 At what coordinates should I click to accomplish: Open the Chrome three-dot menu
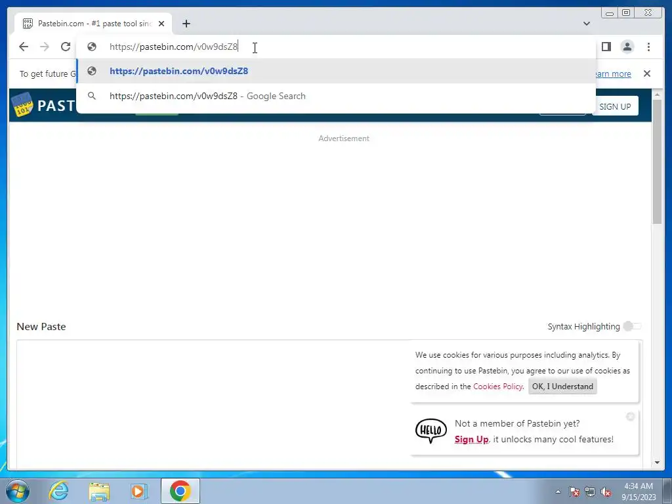point(648,47)
